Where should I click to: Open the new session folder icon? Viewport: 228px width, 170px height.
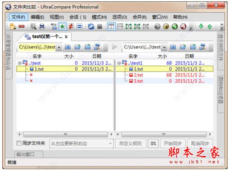click(x=13, y=27)
